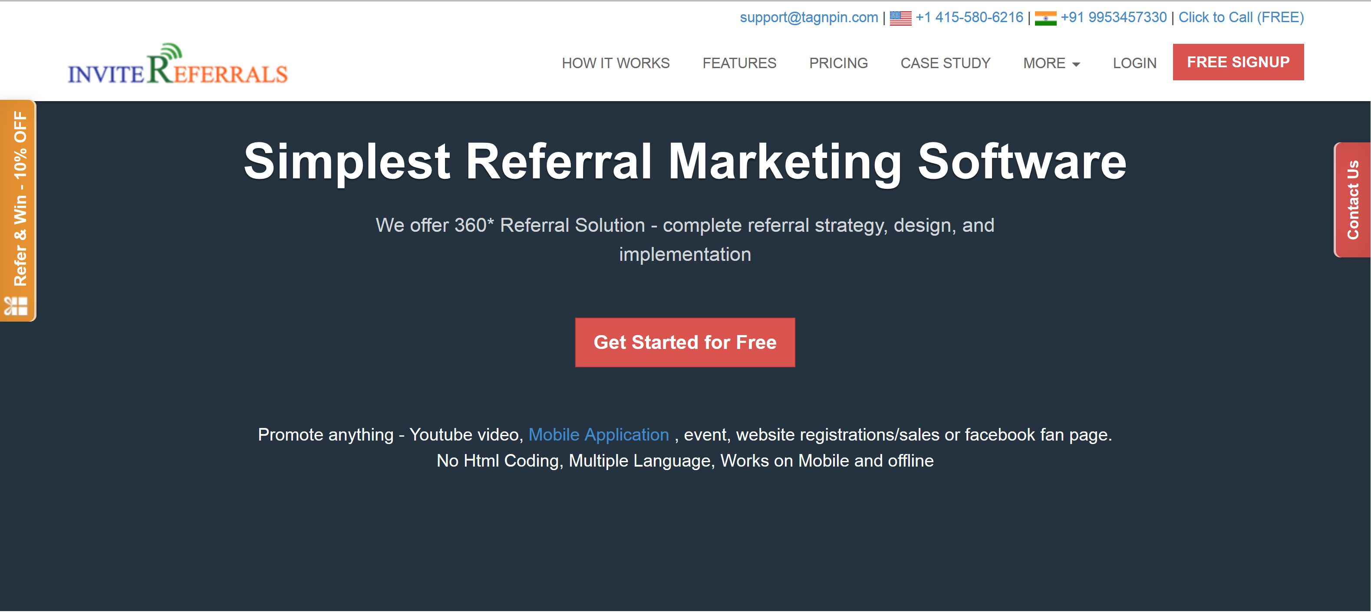Click the Click to Call (FREE) link
The width and height of the screenshot is (1371, 612).
(1241, 17)
